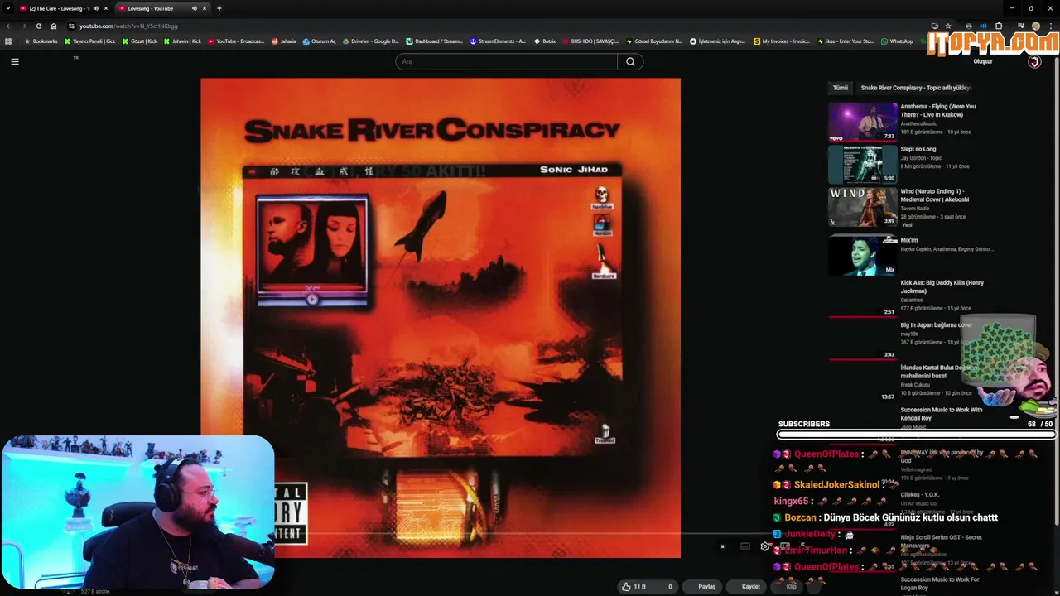The height and width of the screenshot is (596, 1060).
Task: Open the 'Mix'im' playlist thumbnail
Action: tap(863, 255)
